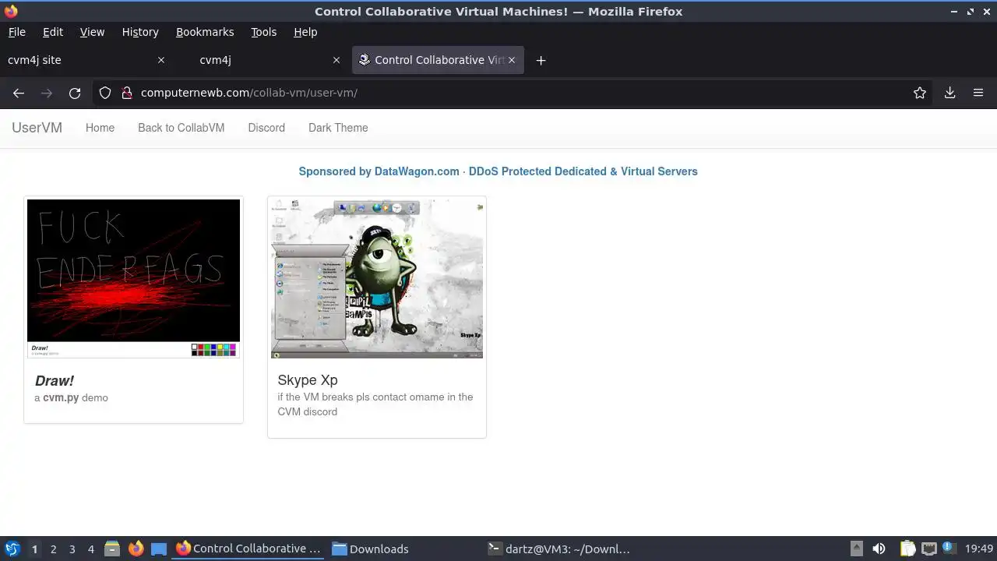Screen dimensions: 997x561
Task: Switch to virtual desktop 4
Action: click(x=90, y=549)
